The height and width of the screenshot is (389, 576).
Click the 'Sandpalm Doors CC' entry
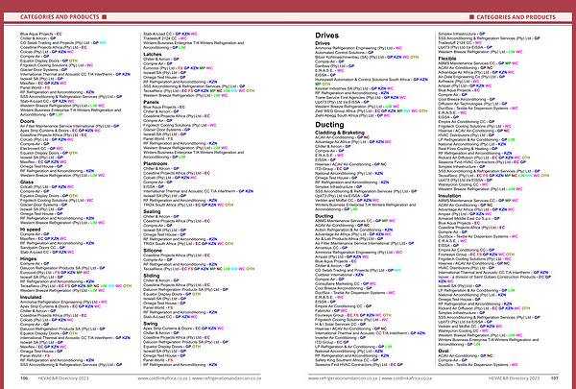pos(42,248)
